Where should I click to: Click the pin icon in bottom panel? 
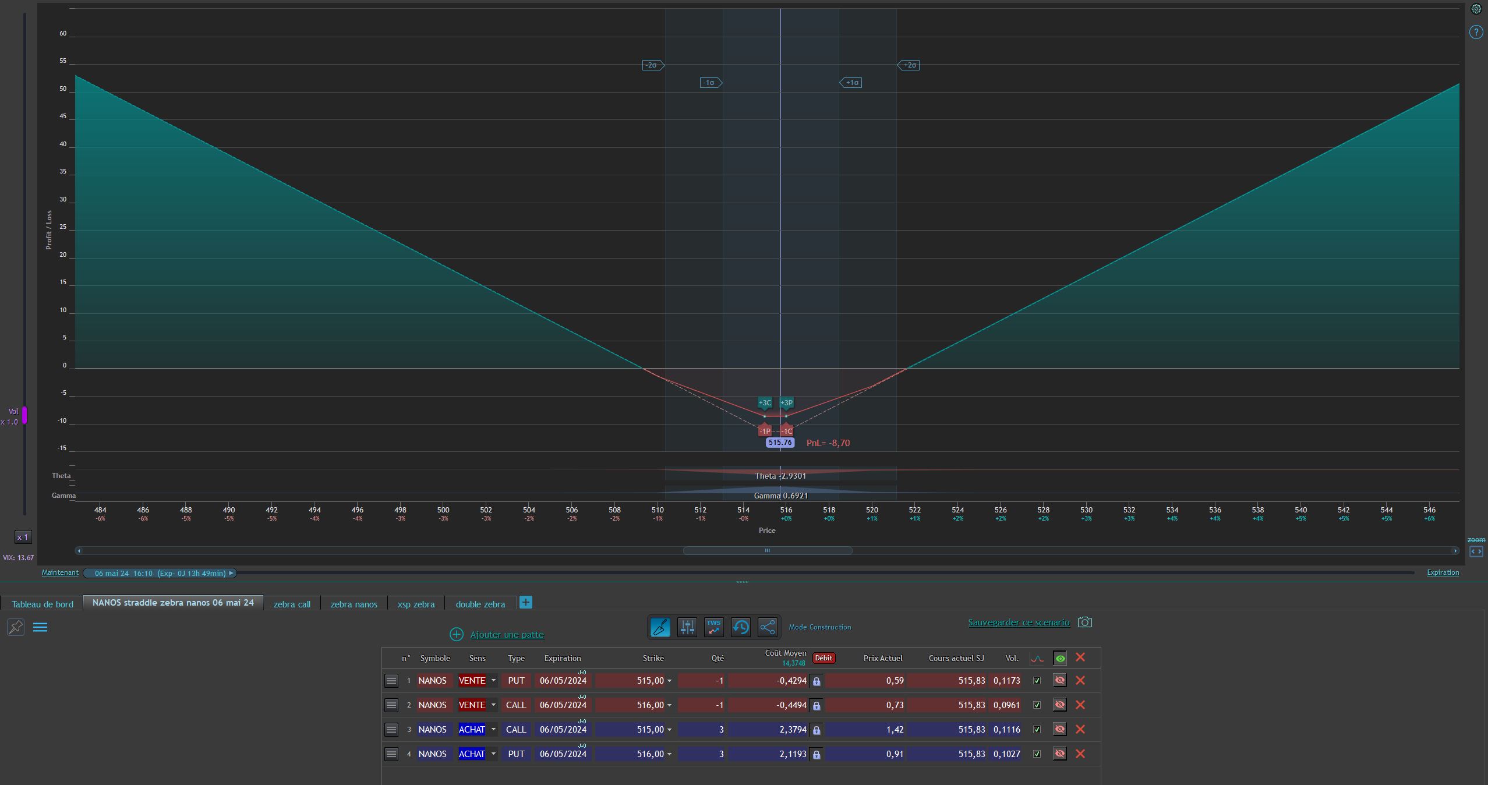point(16,627)
